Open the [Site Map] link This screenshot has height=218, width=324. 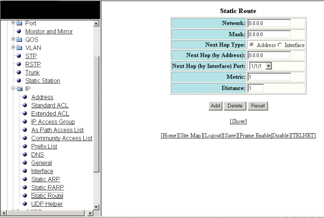pyautogui.click(x=190, y=135)
